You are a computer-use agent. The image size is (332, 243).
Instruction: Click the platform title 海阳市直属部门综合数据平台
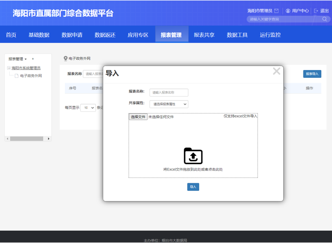(x=63, y=13)
